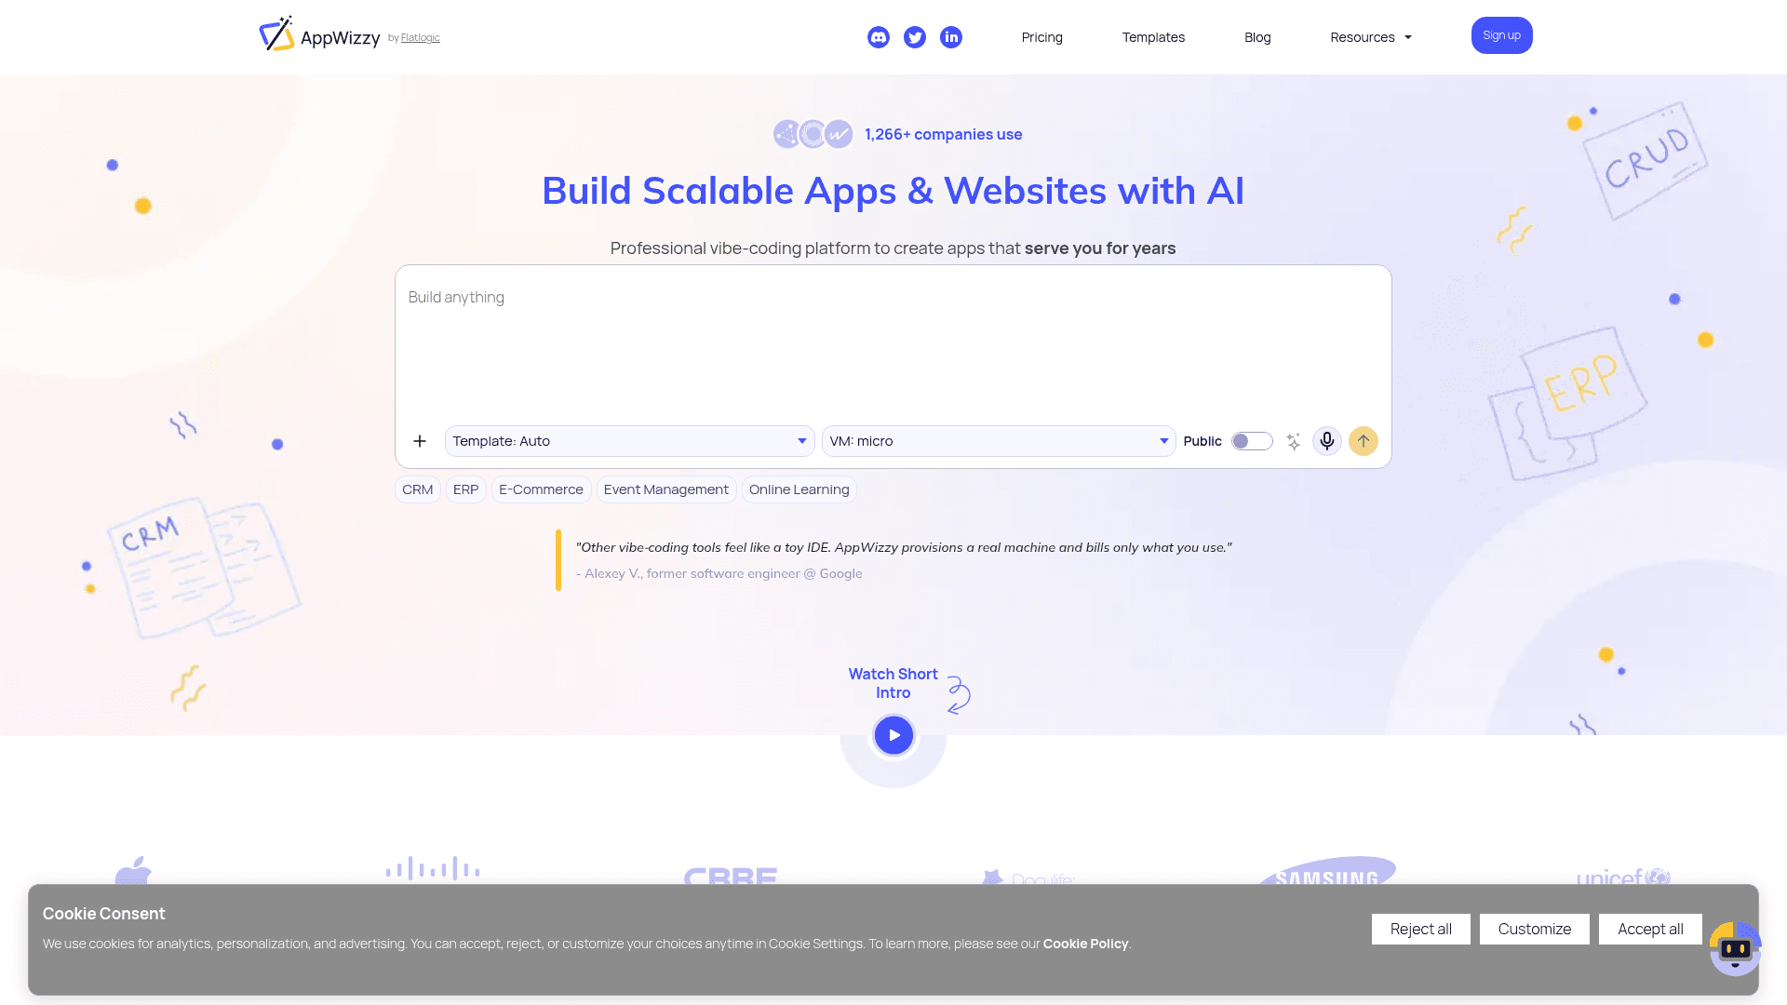This screenshot has width=1787, height=1005.
Task: Click the Watch Short Intro label
Action: tap(893, 683)
